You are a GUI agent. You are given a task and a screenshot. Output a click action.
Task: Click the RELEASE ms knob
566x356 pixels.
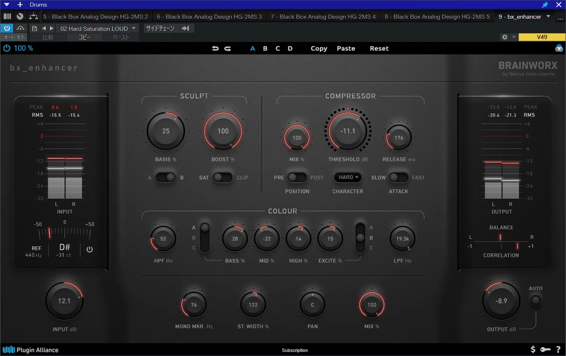tap(399, 138)
